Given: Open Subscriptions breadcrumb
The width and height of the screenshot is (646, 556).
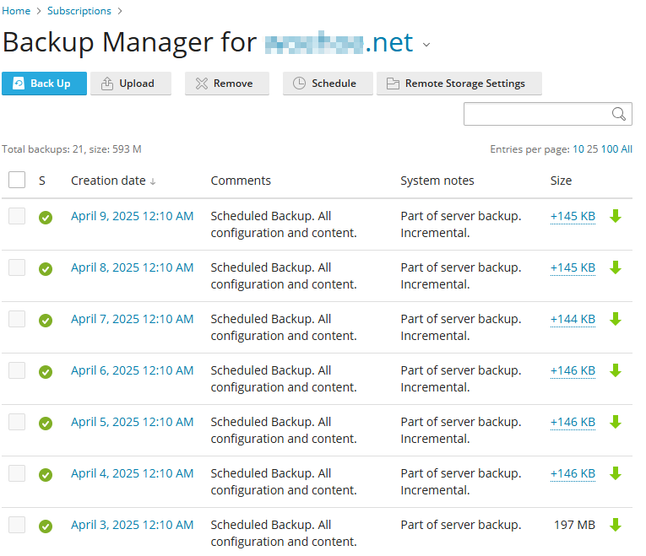Looking at the screenshot, I should pos(79,11).
